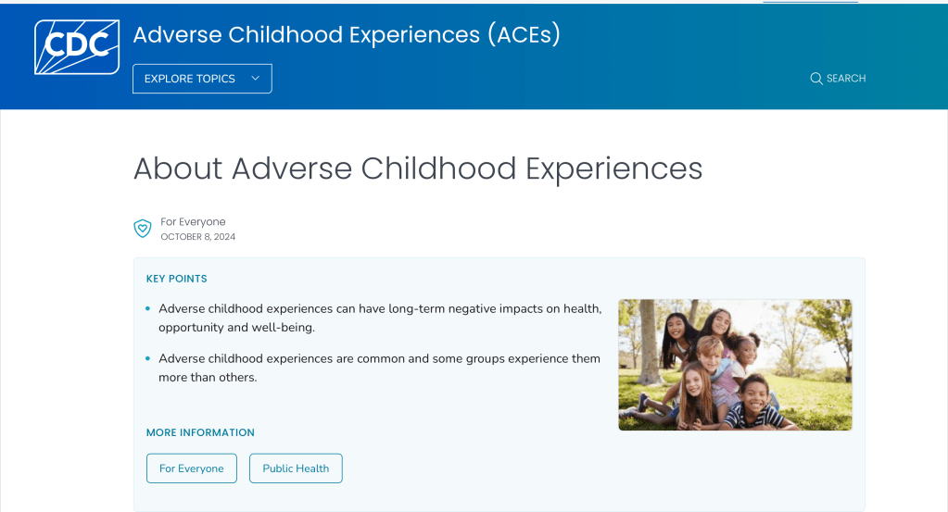The image size is (948, 512).
Task: Click the For Everyone label beside the shield
Action: [193, 222]
